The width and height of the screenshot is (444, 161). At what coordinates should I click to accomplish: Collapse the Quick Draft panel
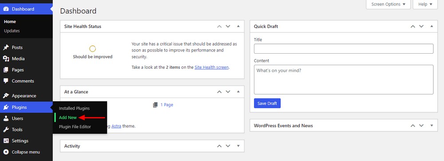point(432,26)
